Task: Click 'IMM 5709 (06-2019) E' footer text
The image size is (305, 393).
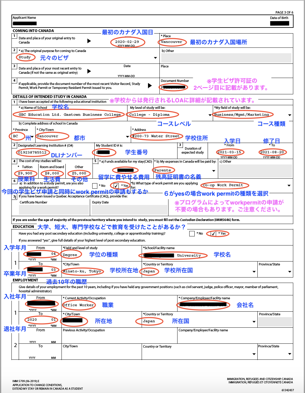Action: click(x=26, y=381)
